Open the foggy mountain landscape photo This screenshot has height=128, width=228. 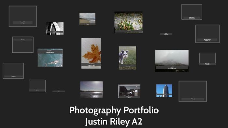172,61
